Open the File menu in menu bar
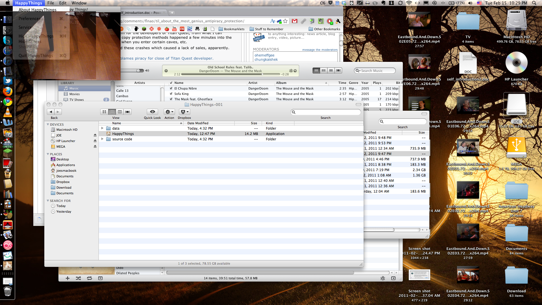The width and height of the screenshot is (542, 305). pyautogui.click(x=51, y=3)
